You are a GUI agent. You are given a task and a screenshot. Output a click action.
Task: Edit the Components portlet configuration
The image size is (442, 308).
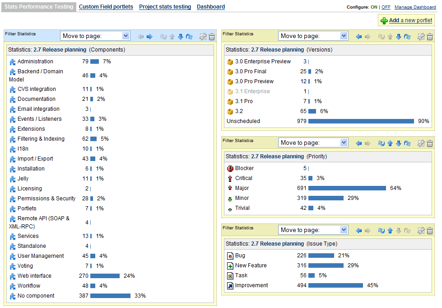click(203, 37)
